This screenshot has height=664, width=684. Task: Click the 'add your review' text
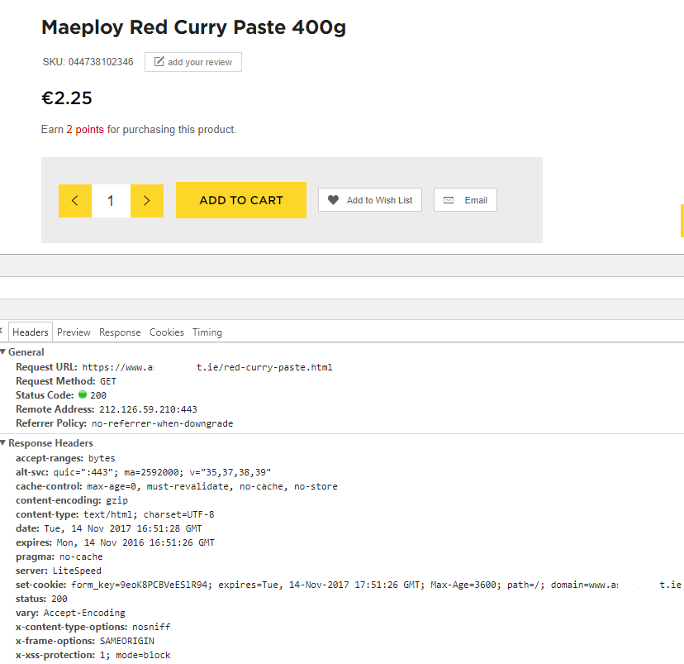click(200, 62)
